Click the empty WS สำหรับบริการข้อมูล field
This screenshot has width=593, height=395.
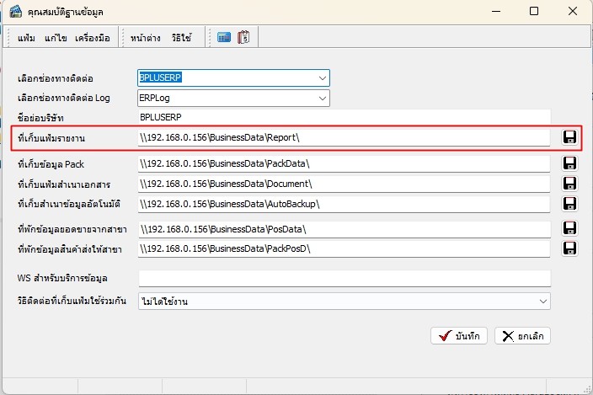click(344, 279)
